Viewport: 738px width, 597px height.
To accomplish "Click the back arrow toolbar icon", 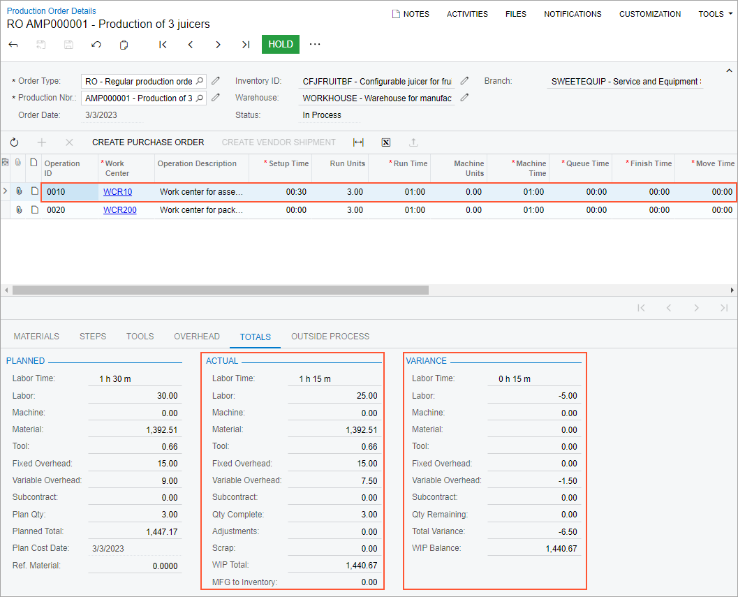I will click(13, 45).
